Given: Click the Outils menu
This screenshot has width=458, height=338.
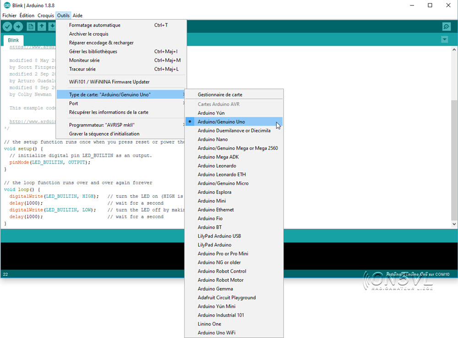Looking at the screenshot, I should pos(63,16).
